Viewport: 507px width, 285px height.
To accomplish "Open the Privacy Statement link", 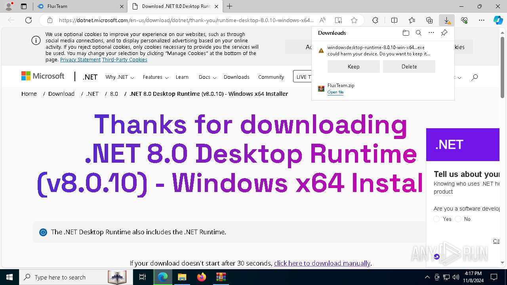I will tap(80, 60).
